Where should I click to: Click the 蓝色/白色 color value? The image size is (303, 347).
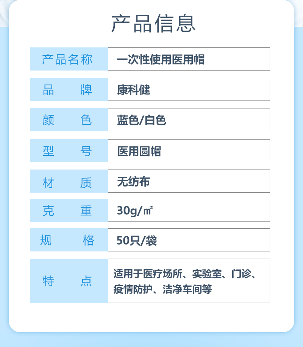coord(142,120)
